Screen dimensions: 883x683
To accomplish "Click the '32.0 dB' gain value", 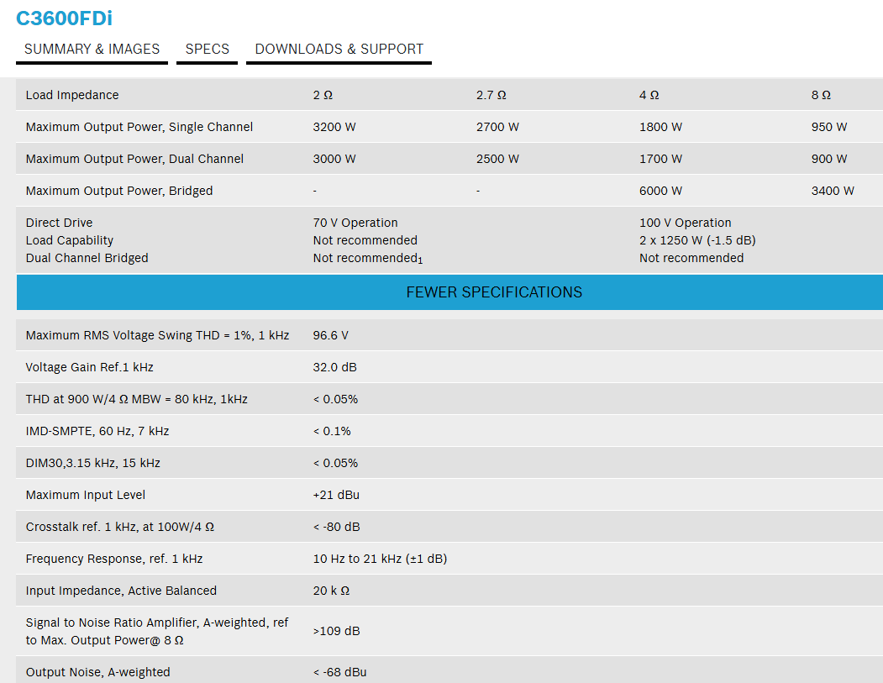I will [x=335, y=367].
